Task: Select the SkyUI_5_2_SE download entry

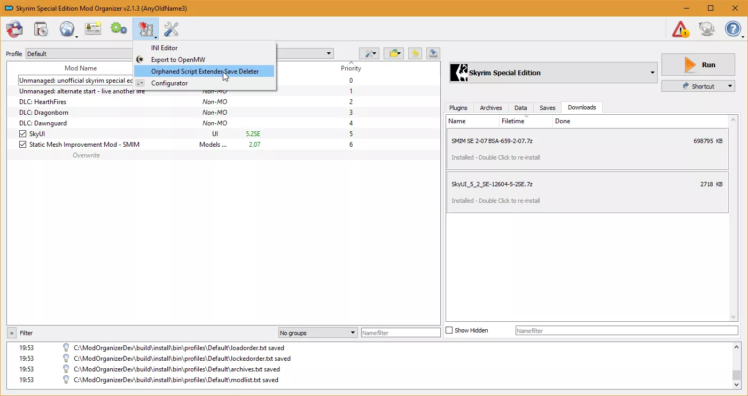Action: point(588,192)
